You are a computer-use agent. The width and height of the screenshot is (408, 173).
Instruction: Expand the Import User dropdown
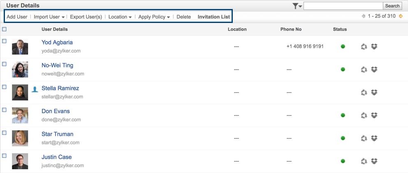tap(49, 17)
